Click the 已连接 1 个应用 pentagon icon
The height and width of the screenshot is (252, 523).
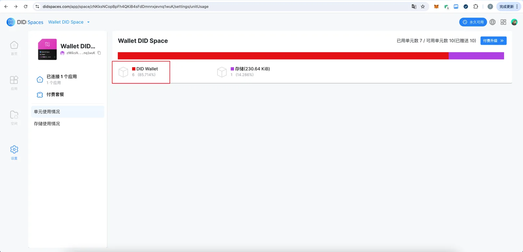tap(40, 79)
